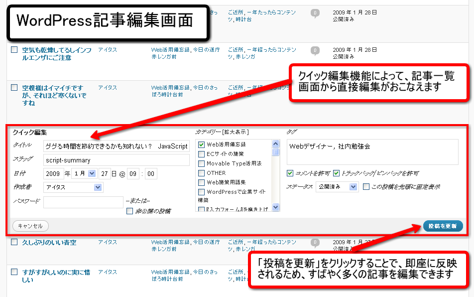Screen dimensions: 474x297
Task: Disable トラックバック/ピンバックを許可 checkbox
Action: [336, 173]
